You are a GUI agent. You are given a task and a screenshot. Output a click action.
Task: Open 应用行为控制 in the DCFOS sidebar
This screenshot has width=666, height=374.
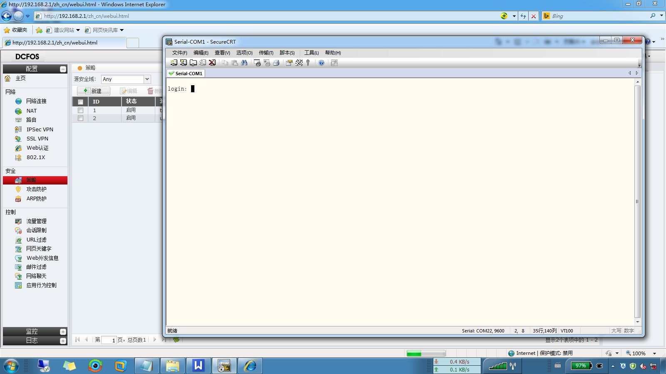41,285
